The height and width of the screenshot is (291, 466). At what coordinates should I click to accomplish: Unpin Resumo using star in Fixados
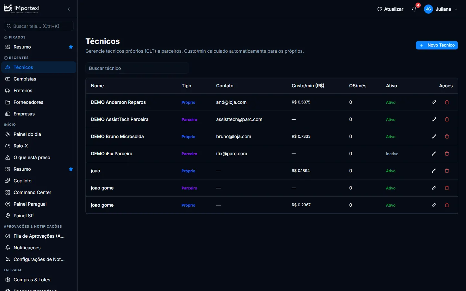click(x=71, y=47)
